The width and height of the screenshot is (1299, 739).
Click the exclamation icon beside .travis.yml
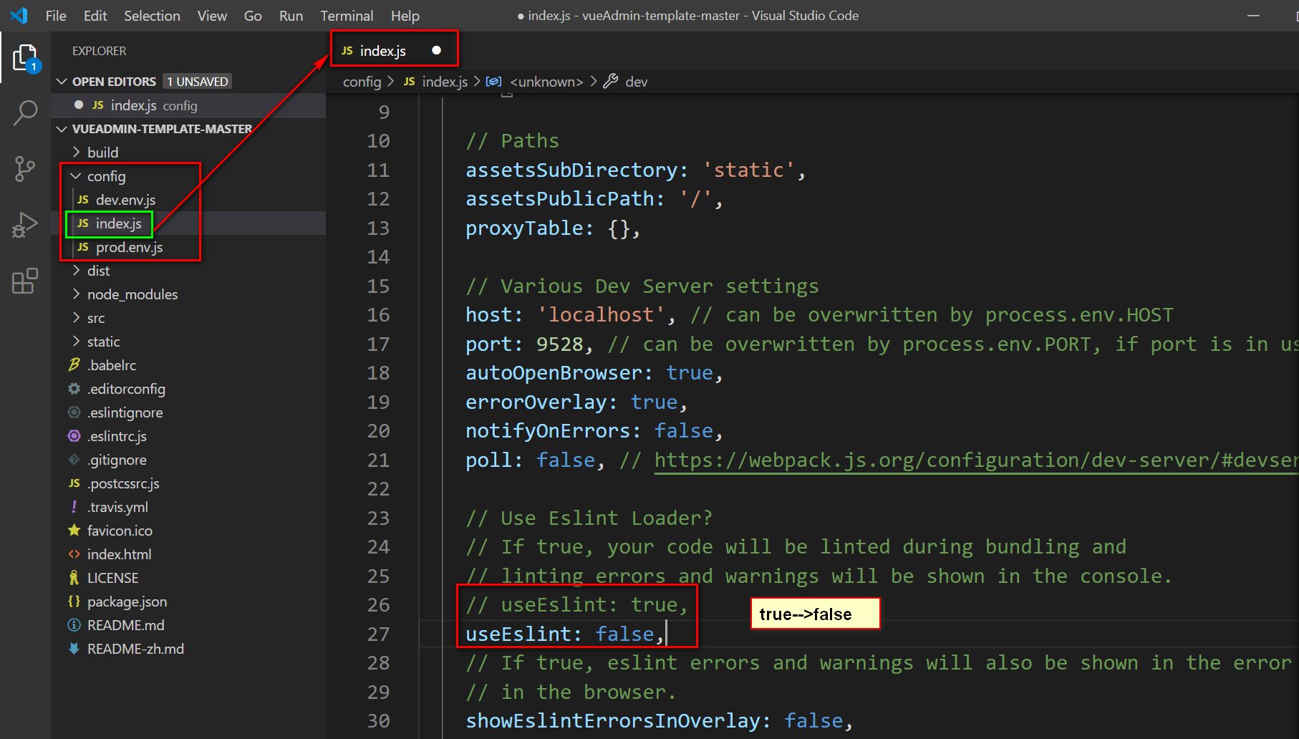click(x=74, y=507)
